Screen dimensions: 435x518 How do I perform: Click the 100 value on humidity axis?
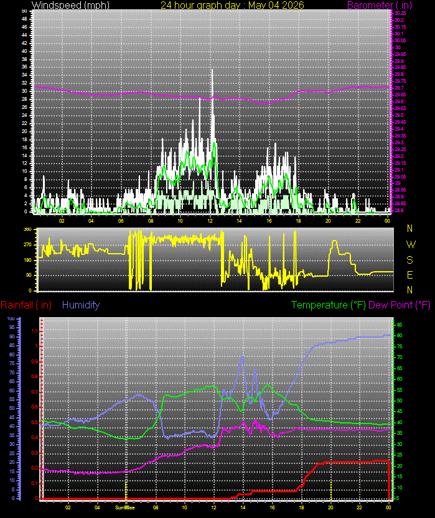click(x=11, y=318)
